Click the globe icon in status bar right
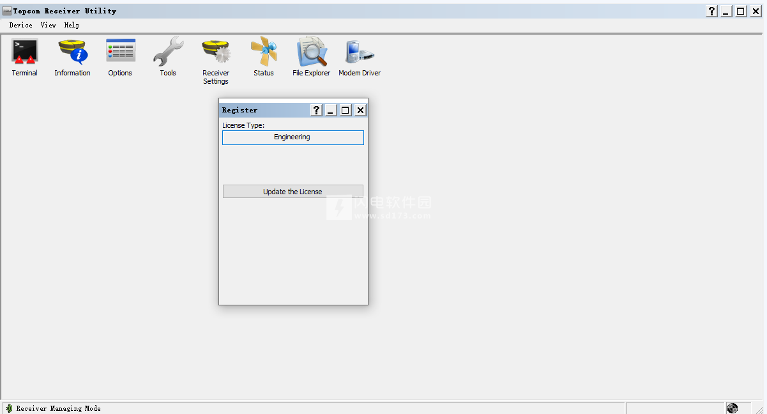This screenshot has height=414, width=767. [x=733, y=408]
